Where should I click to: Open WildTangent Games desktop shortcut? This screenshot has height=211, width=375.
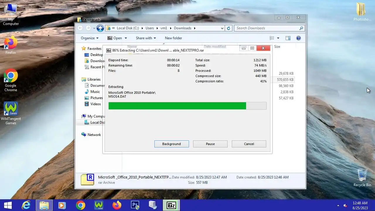point(11,113)
